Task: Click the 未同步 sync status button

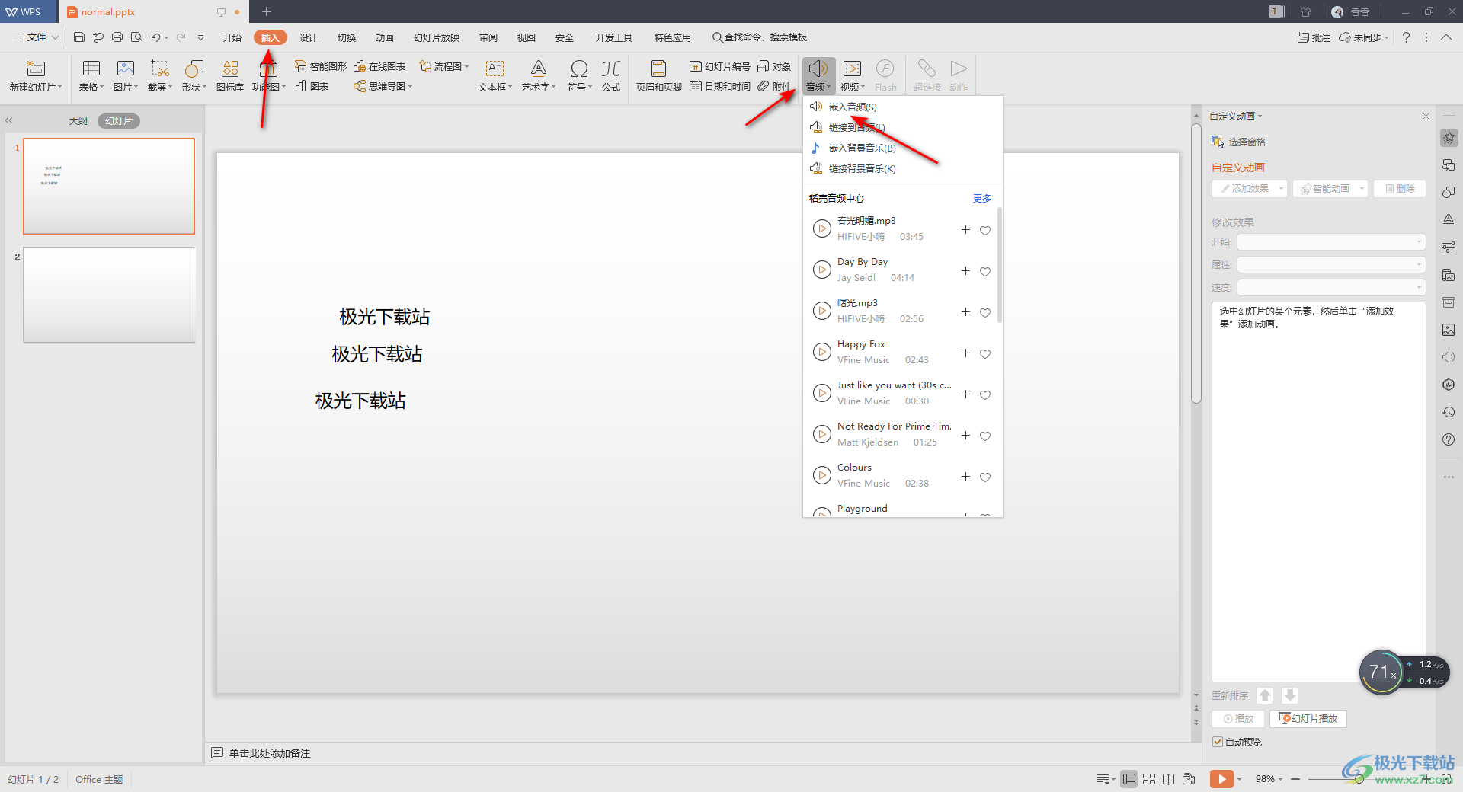Action: (x=1364, y=37)
